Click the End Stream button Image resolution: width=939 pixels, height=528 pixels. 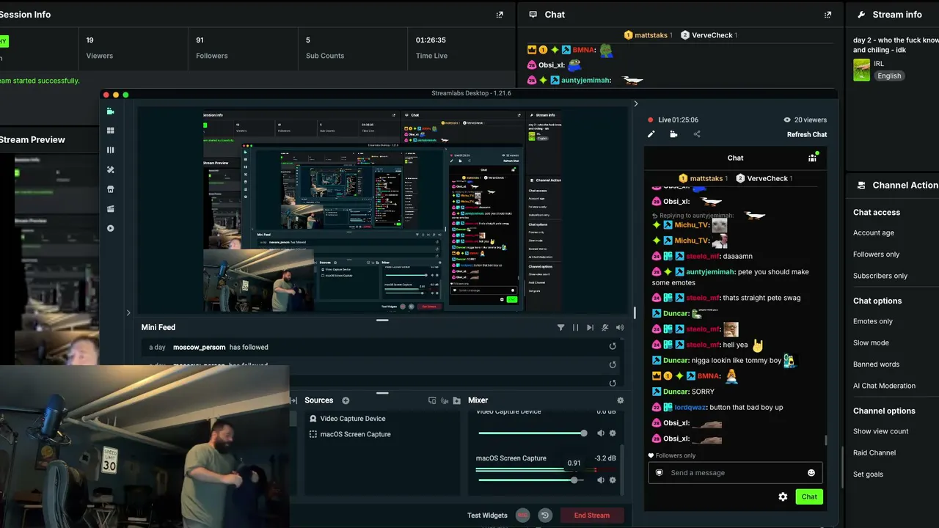click(x=592, y=516)
